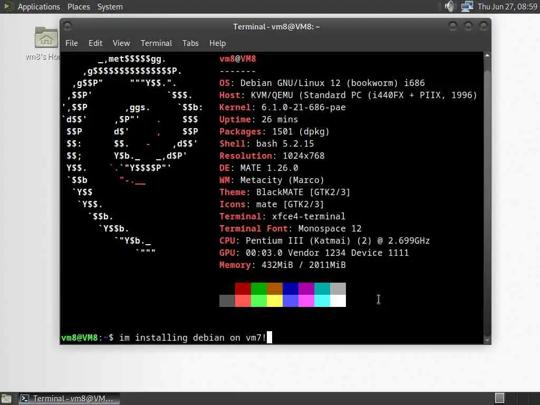Image resolution: width=540 pixels, height=405 pixels.
Task: Click the typed command text at prompt
Action: tap(193, 337)
